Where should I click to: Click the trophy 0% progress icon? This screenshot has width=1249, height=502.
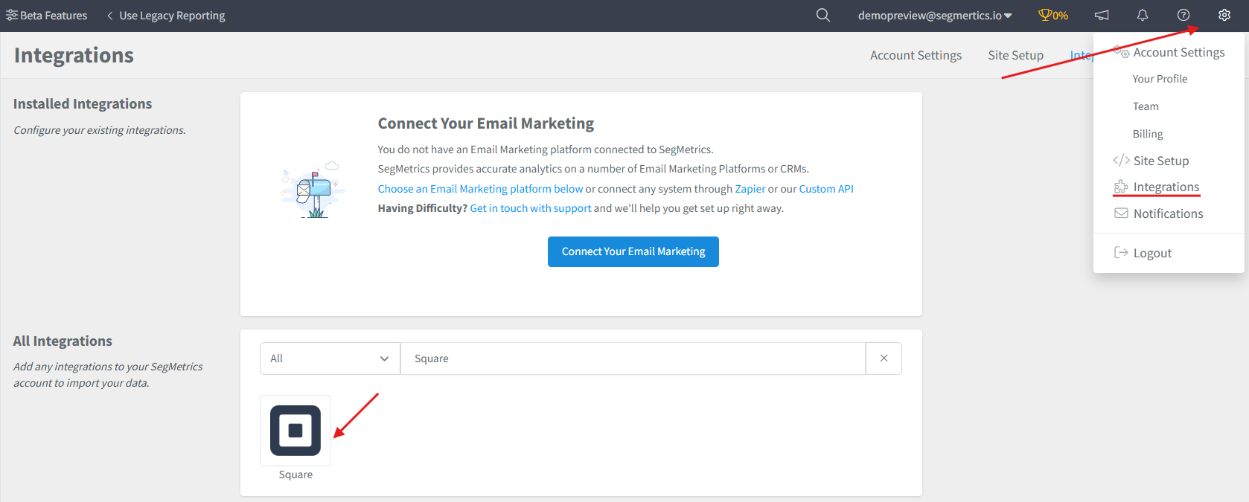pyautogui.click(x=1053, y=15)
